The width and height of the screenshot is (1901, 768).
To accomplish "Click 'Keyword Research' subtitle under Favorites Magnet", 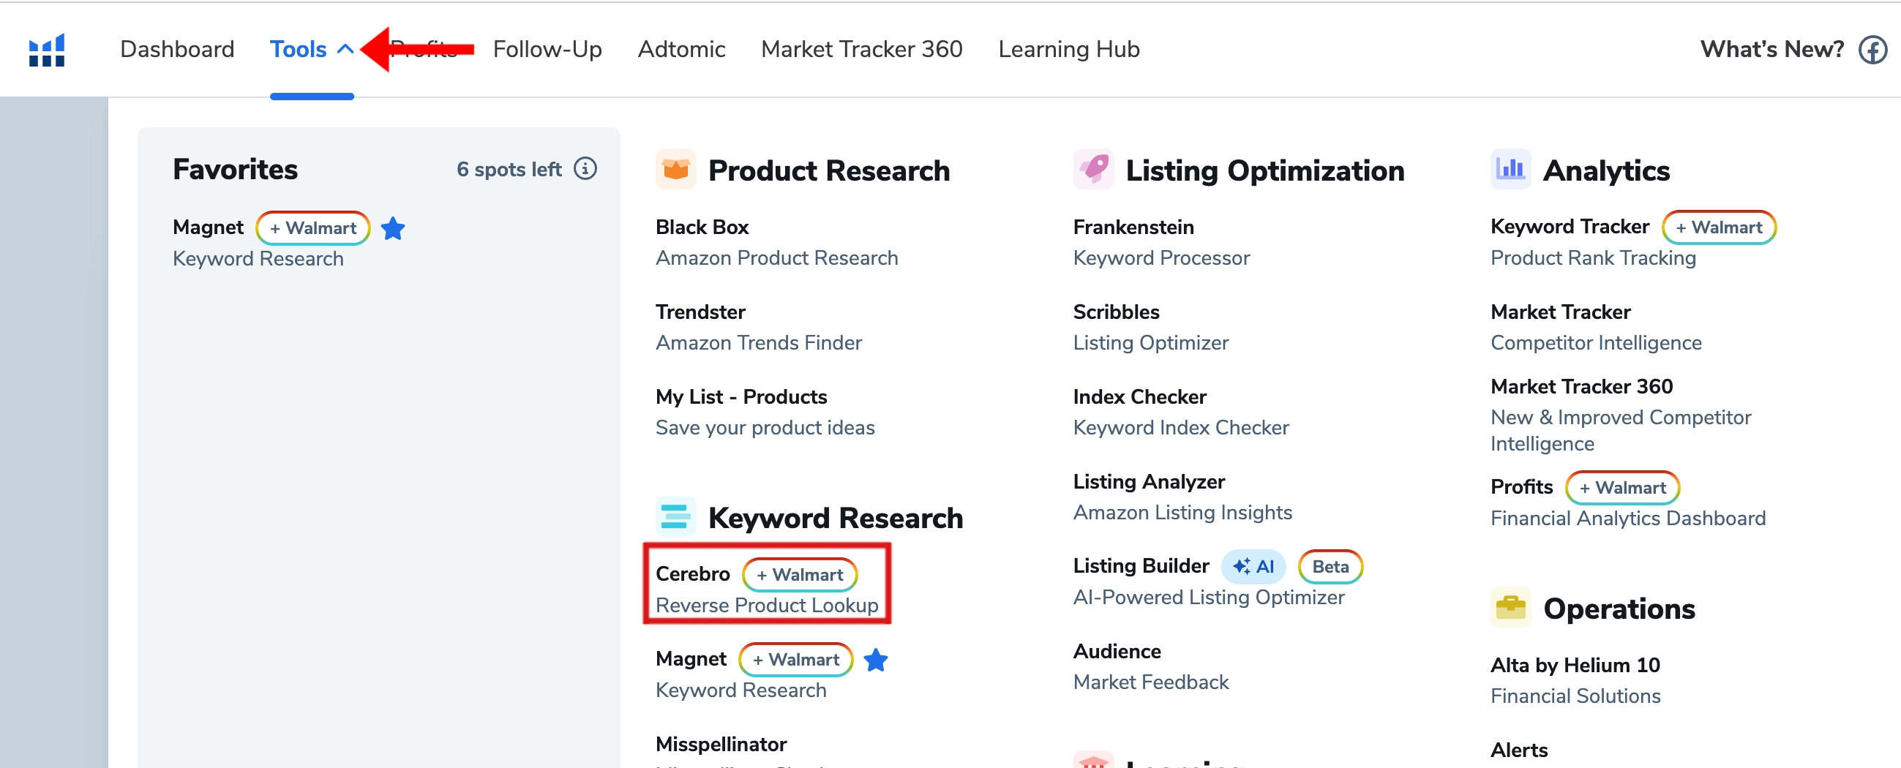I will tap(258, 259).
